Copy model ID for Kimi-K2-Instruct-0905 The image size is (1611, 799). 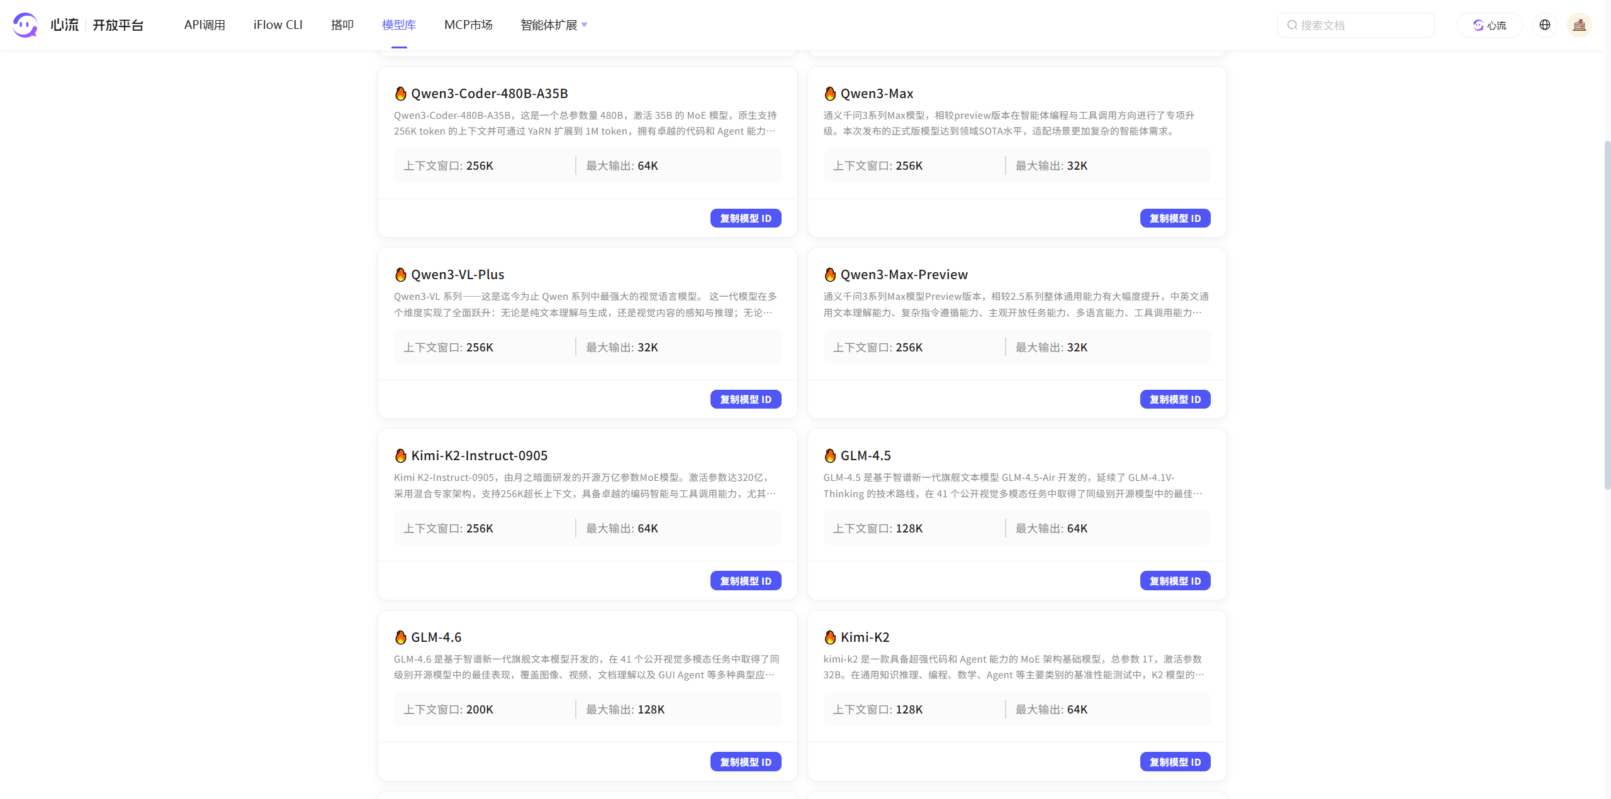pyautogui.click(x=745, y=580)
